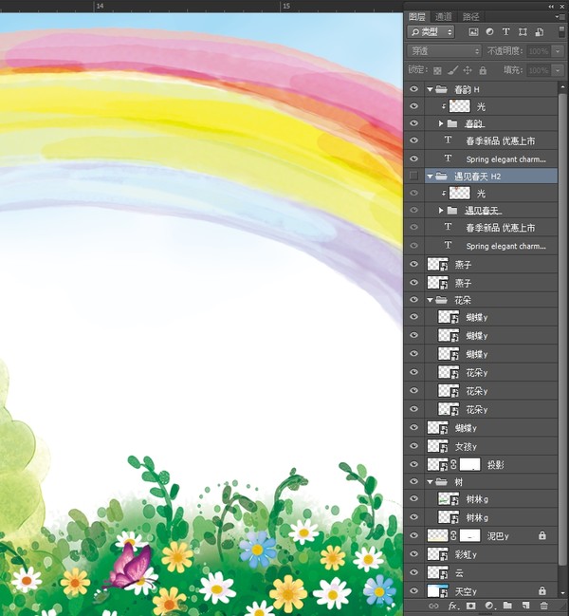Open the 类型 filter type dropdown
Screen dimensions: 569x616
click(x=431, y=32)
